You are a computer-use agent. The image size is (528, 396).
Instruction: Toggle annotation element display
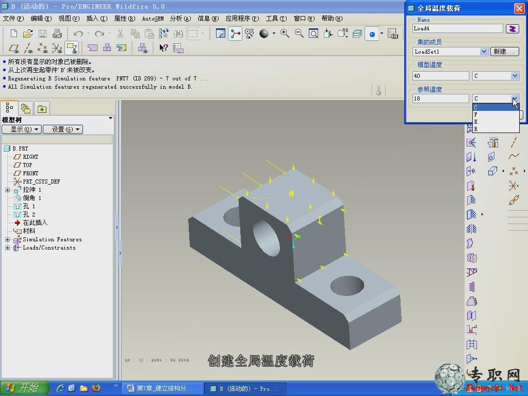tap(72, 48)
